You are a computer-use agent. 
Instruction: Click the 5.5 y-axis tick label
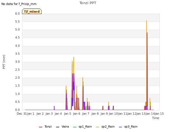click(x=17, y=21)
